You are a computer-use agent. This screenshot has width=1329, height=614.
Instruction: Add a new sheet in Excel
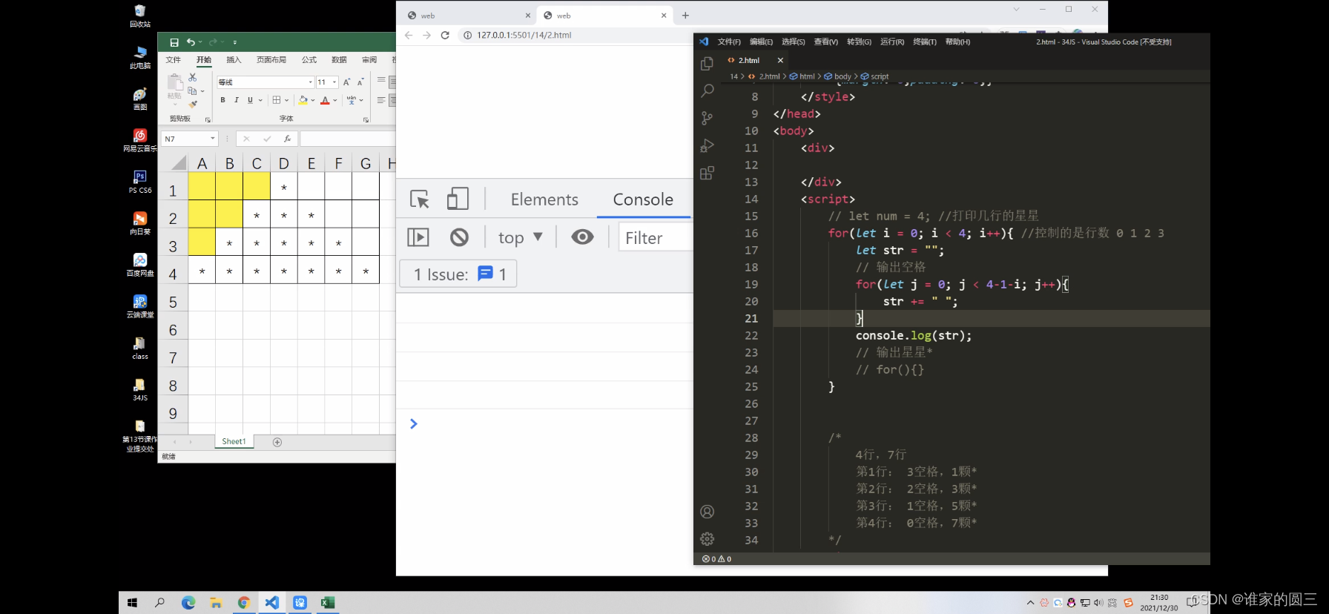click(277, 442)
